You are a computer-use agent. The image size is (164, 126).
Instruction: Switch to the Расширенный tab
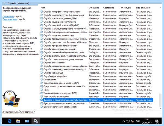tap(10, 112)
